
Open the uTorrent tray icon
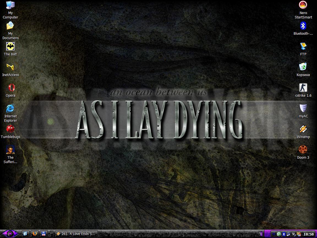pyautogui.click(x=279, y=234)
